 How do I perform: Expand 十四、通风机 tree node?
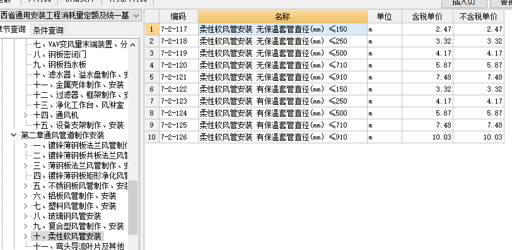(x=26, y=115)
